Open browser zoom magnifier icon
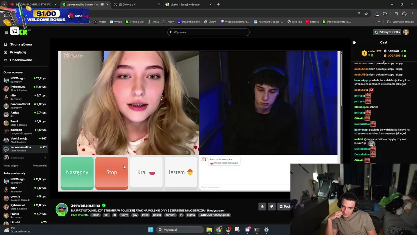 359,14
